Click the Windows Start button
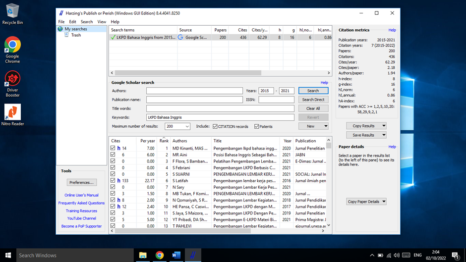Viewport: 466px width, 262px height. (8, 255)
